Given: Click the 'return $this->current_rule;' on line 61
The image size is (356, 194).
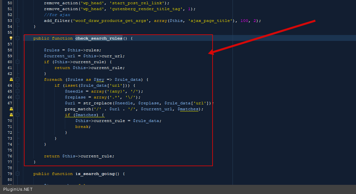Looking at the screenshot, I should (x=89, y=68).
